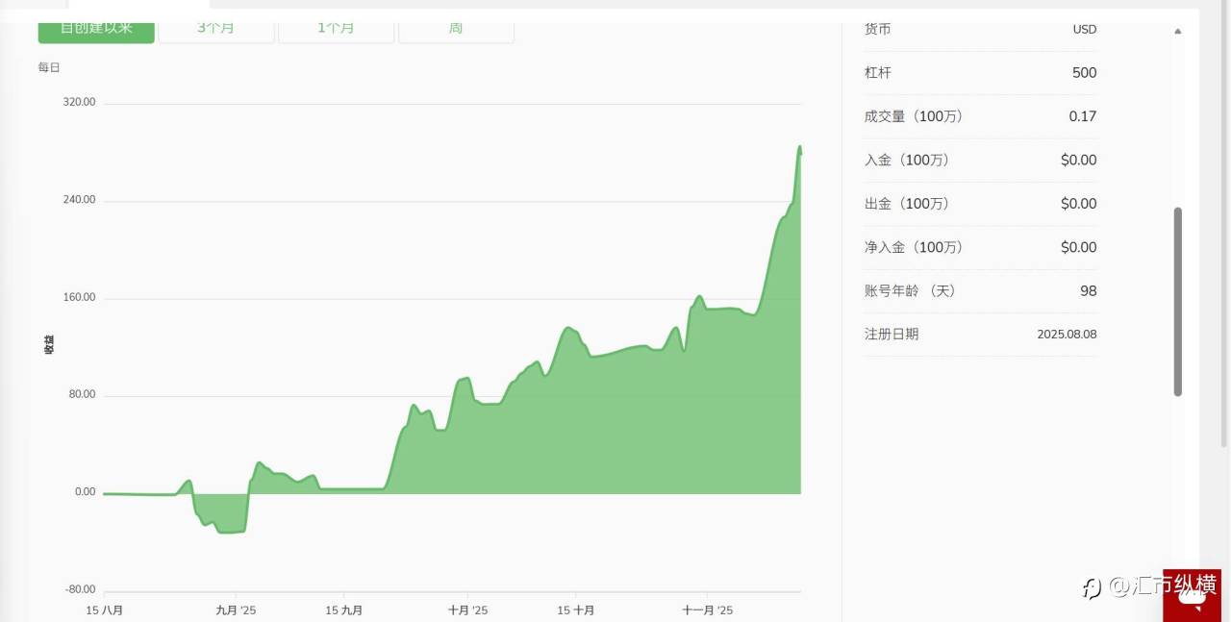Click the registration date 2025.08.08
The image size is (1231, 622).
tap(1067, 335)
